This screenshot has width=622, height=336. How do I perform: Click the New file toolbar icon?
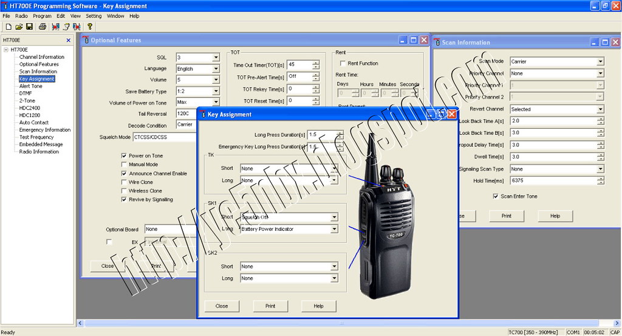click(9, 27)
